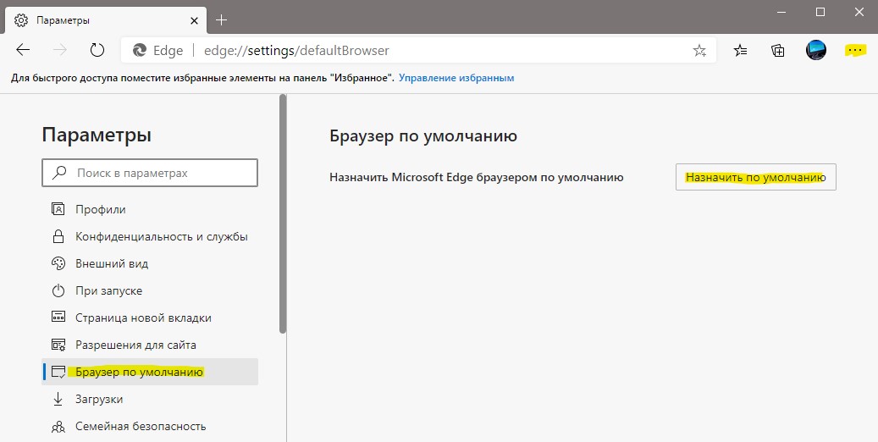This screenshot has width=878, height=442.
Task: Click the lock icon for privacy
Action: 58,236
